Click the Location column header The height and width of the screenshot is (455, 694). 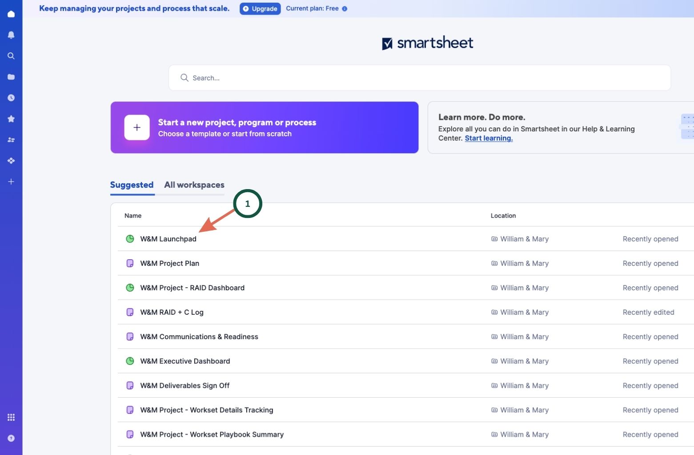click(503, 215)
